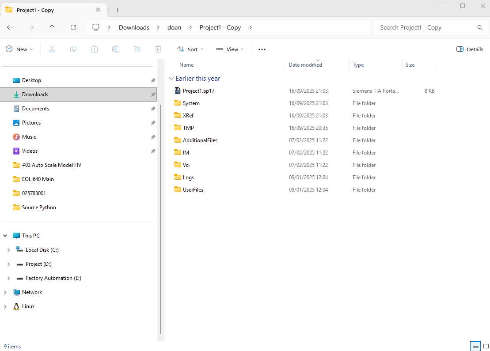Click the Rename icon in toolbar

(116, 49)
